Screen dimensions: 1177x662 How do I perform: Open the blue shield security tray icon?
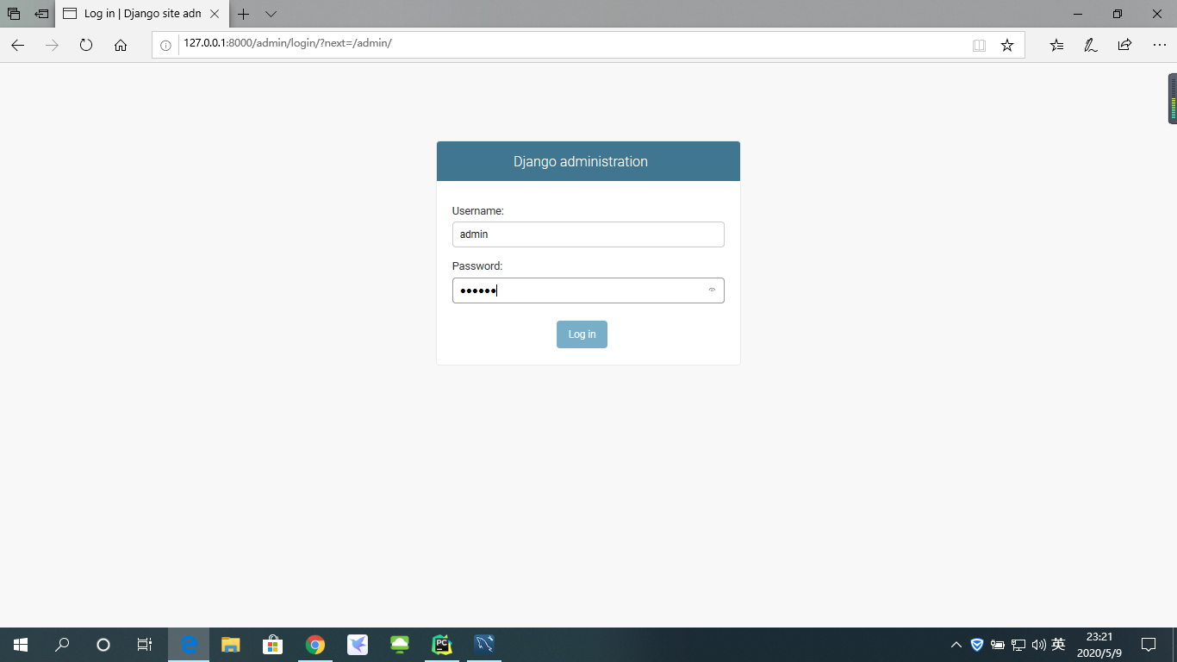(977, 644)
